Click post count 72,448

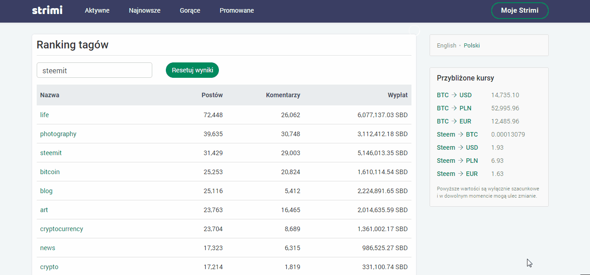coord(213,115)
